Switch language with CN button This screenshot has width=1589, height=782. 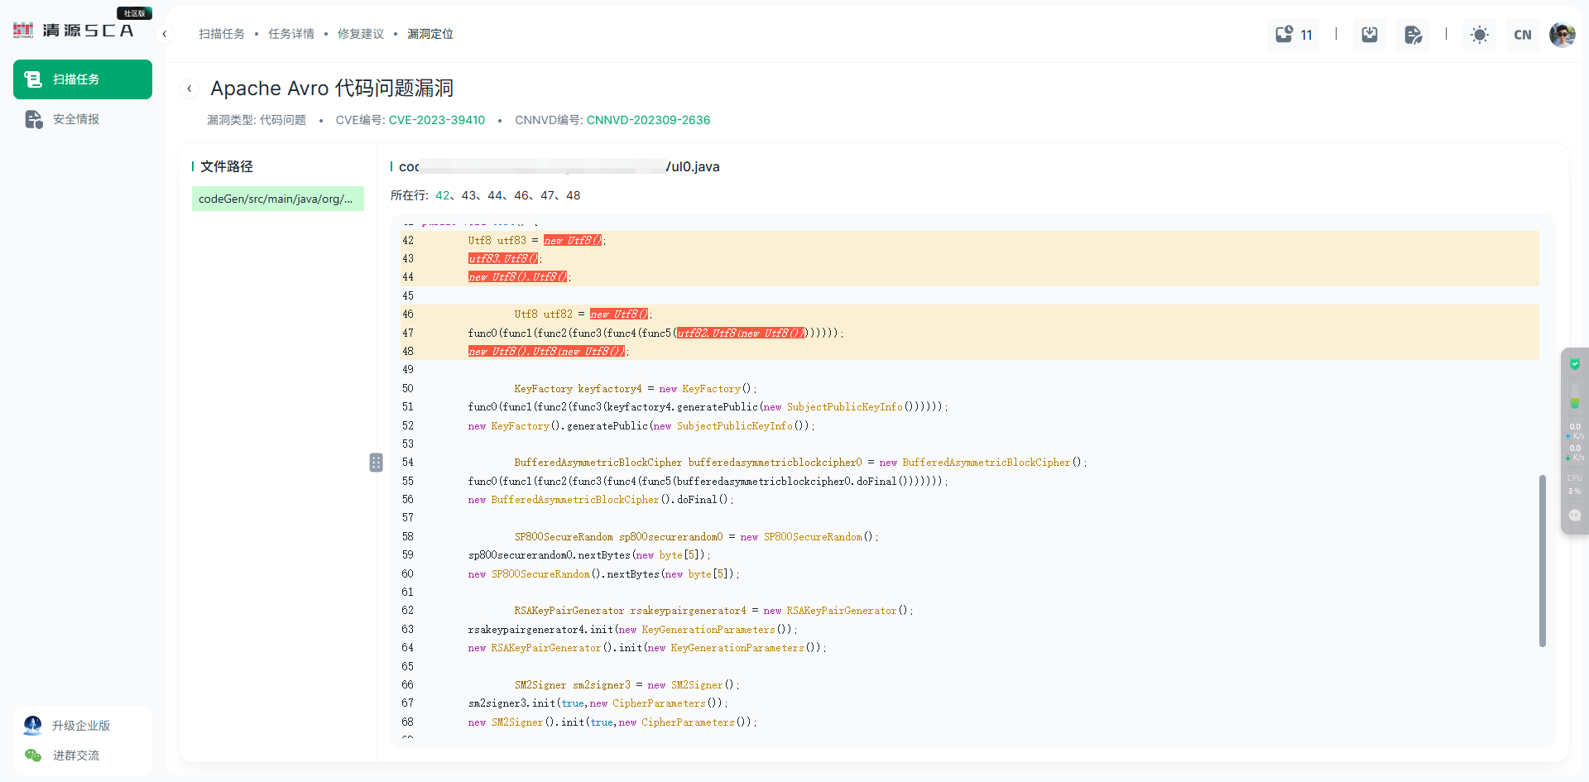1522,35
